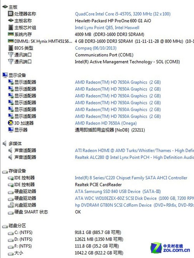Click the 主板芯片组 chip icon
This screenshot has height=258, width=194.
pos(11,27)
